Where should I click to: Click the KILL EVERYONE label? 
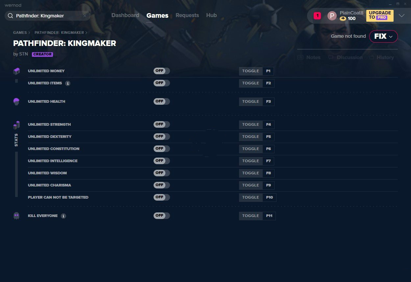point(43,216)
